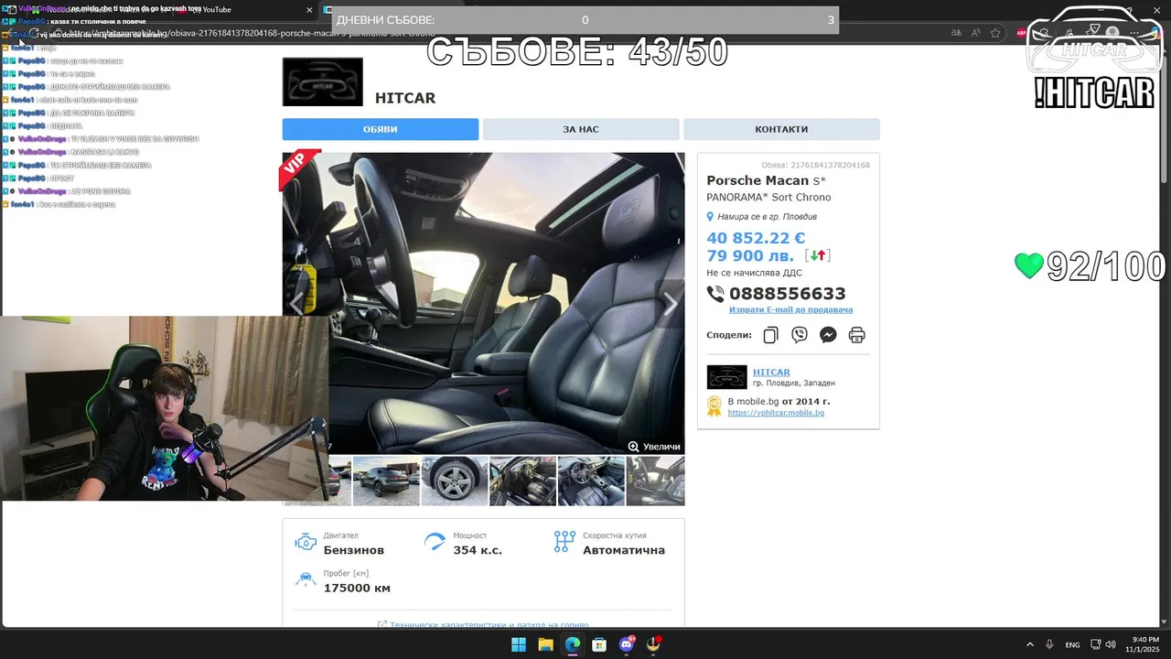Open the Read aloud option

click(975, 33)
